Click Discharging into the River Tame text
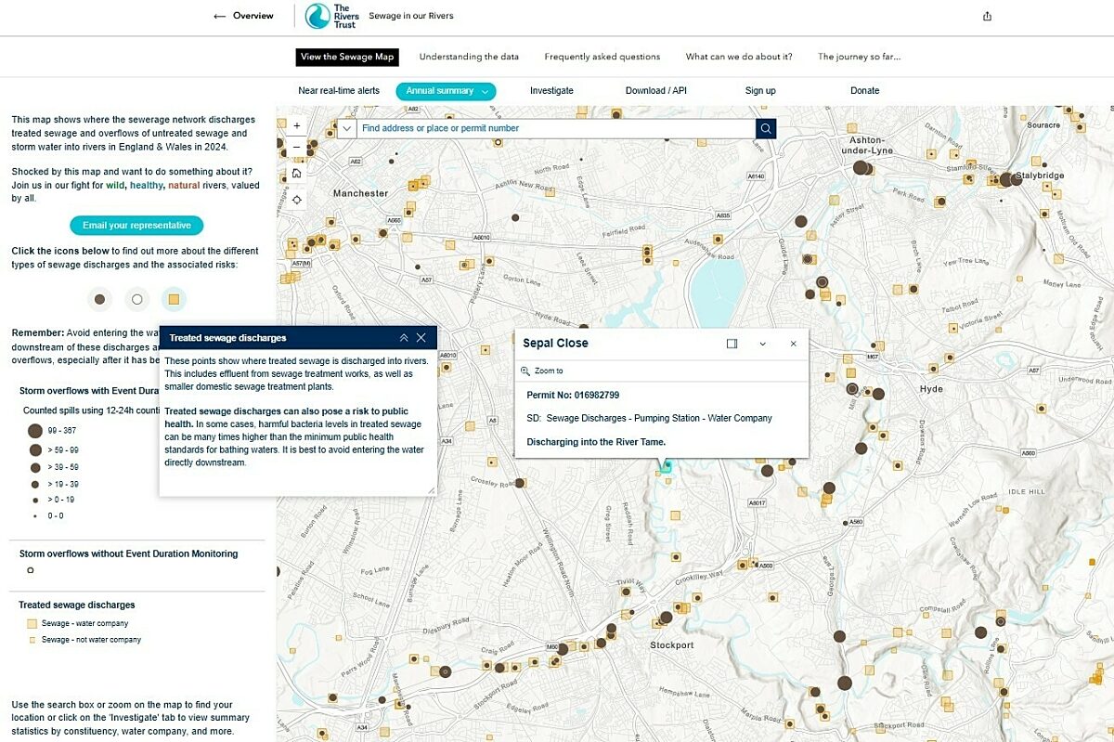The image size is (1114, 742). click(x=596, y=442)
